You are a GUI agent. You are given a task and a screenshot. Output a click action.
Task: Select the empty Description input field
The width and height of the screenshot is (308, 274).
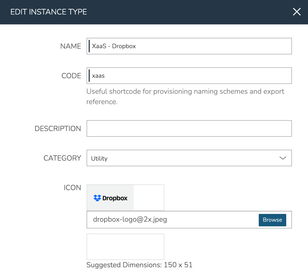pos(189,128)
